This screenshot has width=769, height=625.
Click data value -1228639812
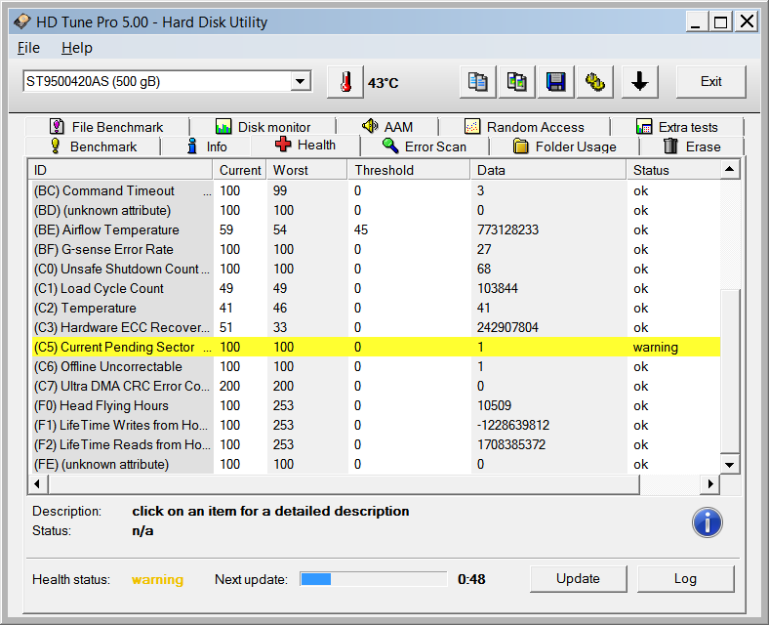point(513,426)
